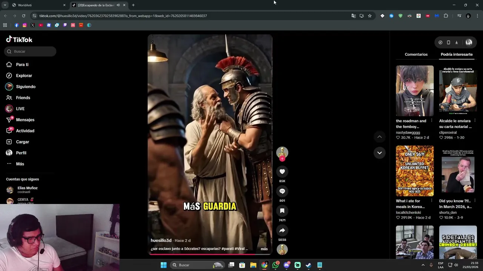Click the address bar URL
Viewport: 483px width, 271px height.
point(123,16)
